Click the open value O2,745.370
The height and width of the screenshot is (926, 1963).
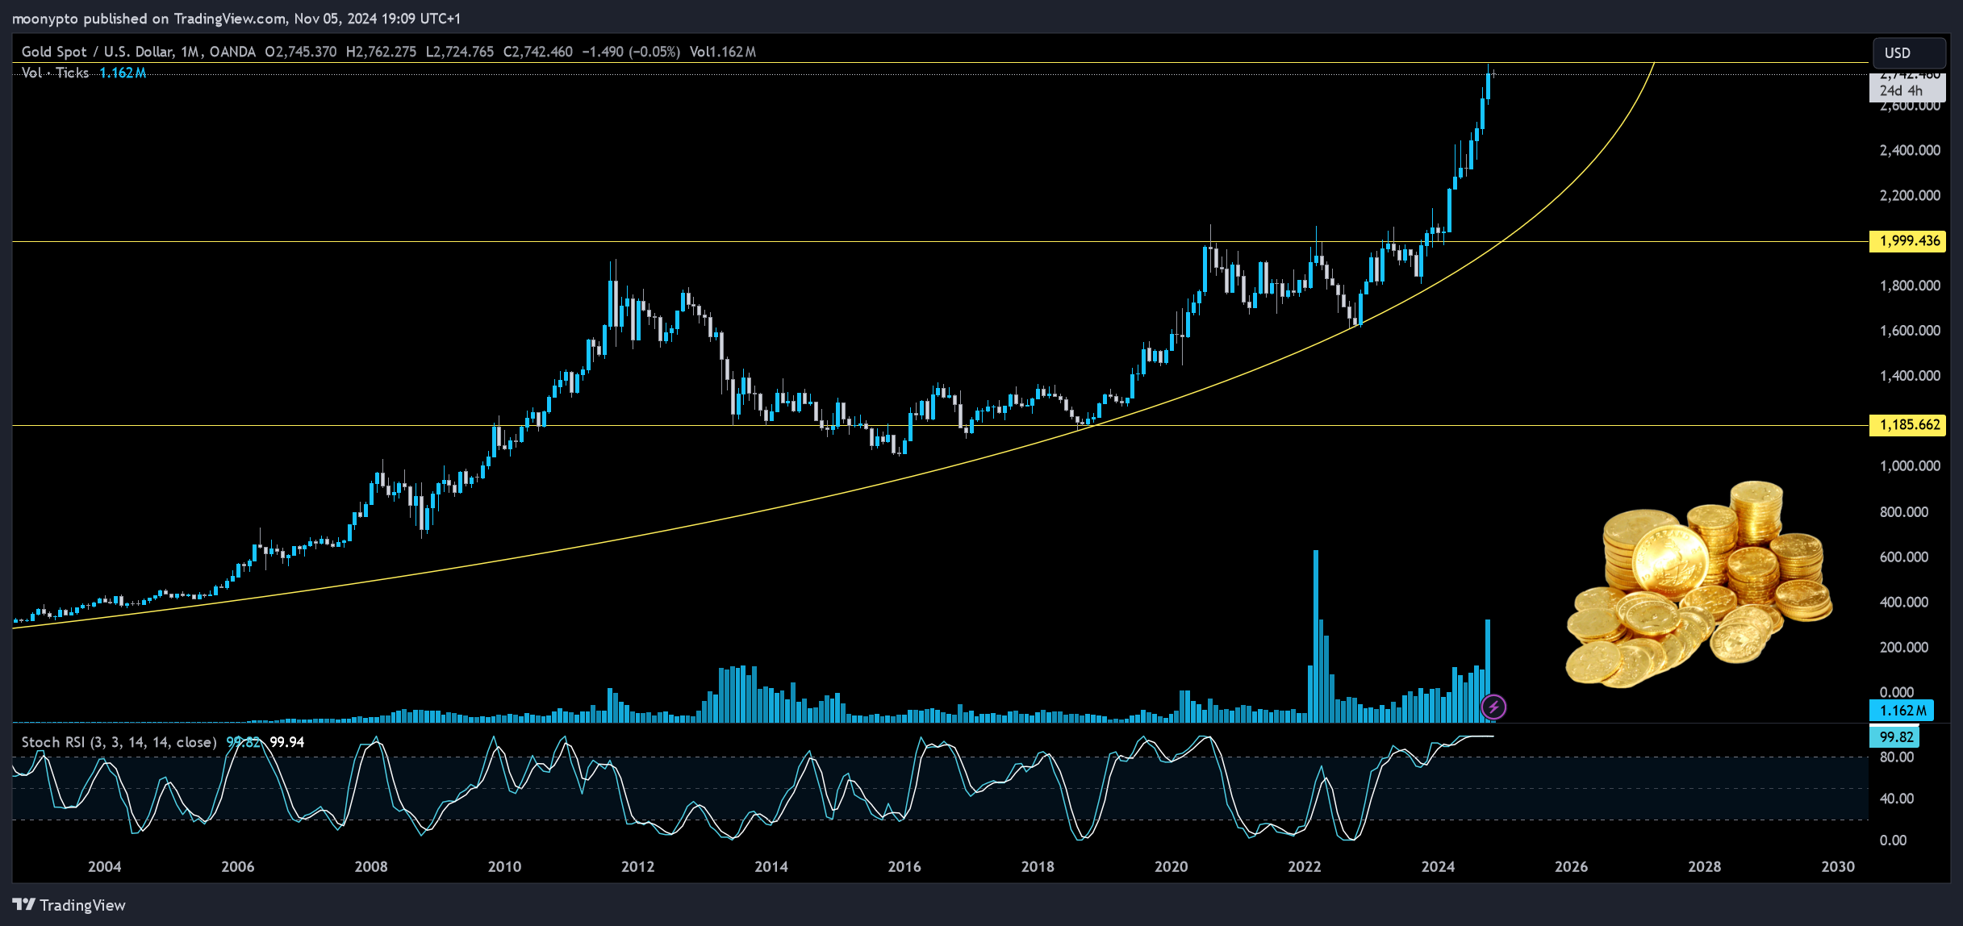[301, 52]
